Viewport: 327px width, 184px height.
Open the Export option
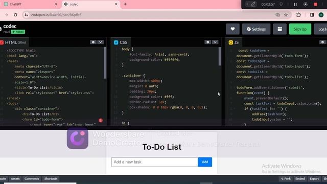(x=314, y=179)
